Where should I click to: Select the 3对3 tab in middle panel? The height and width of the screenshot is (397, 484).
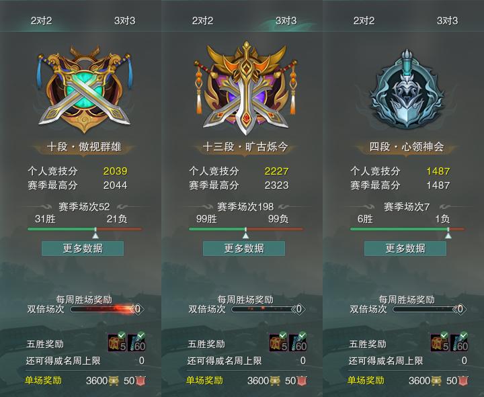coord(286,21)
